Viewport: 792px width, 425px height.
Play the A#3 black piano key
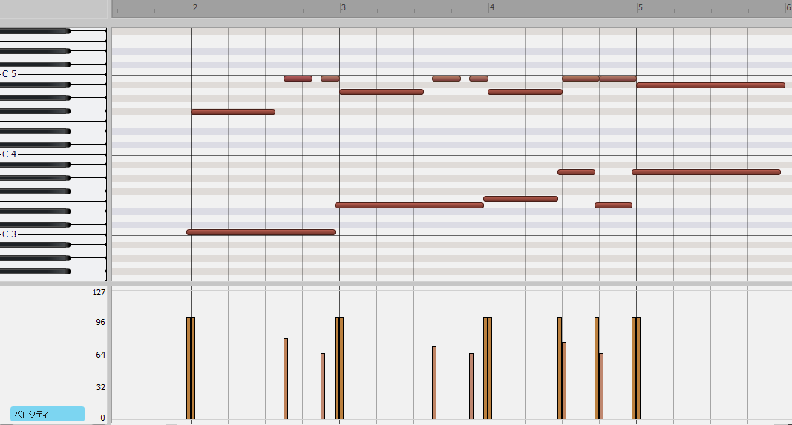click(35, 165)
